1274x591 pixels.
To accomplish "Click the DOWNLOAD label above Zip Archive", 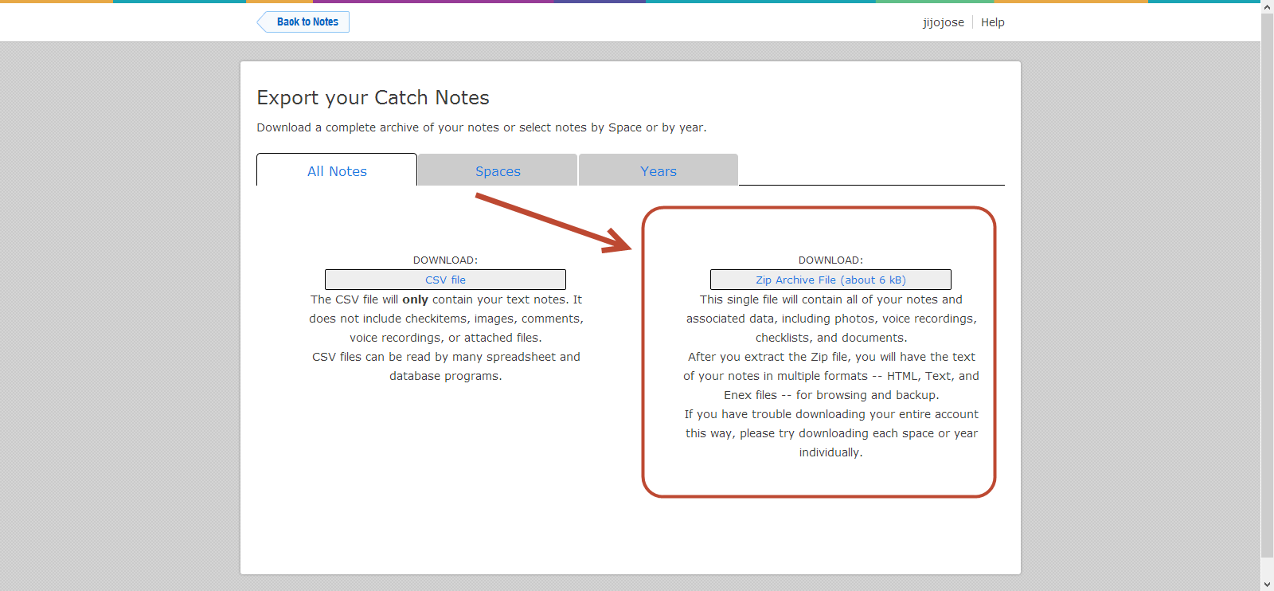I will point(830,260).
